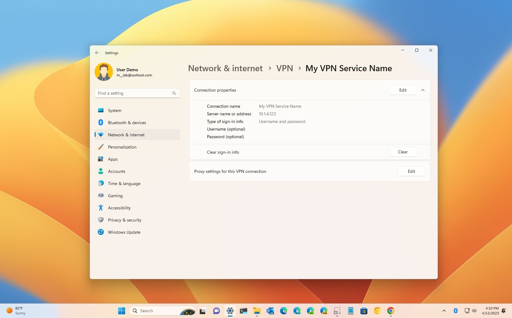The image size is (512, 318).
Task: Collapse the Connection properties section
Action: (423, 90)
